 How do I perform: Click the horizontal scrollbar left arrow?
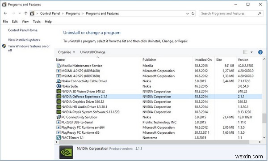tap(57, 142)
